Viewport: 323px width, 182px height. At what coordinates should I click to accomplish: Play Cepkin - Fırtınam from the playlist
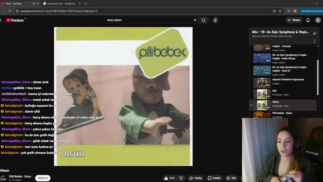pyautogui.click(x=283, y=48)
